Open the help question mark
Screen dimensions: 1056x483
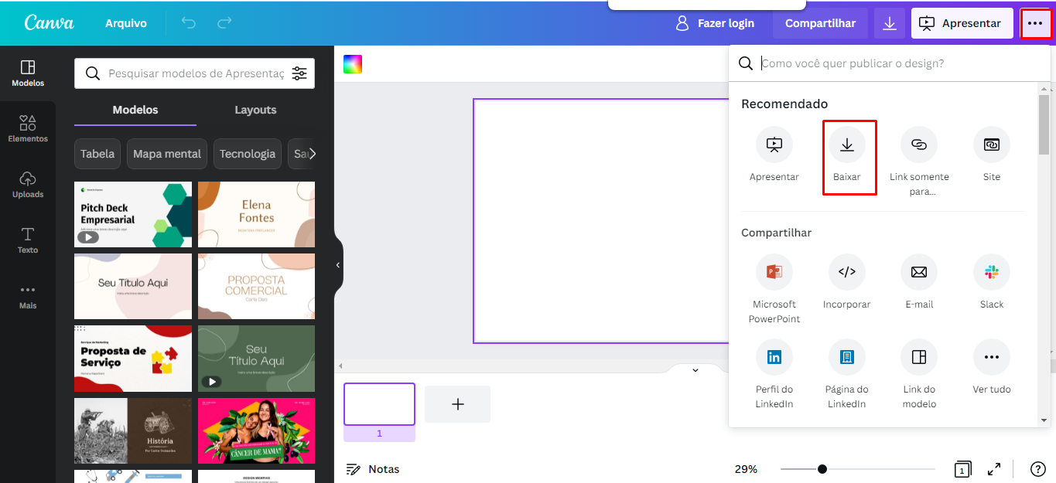(1038, 469)
